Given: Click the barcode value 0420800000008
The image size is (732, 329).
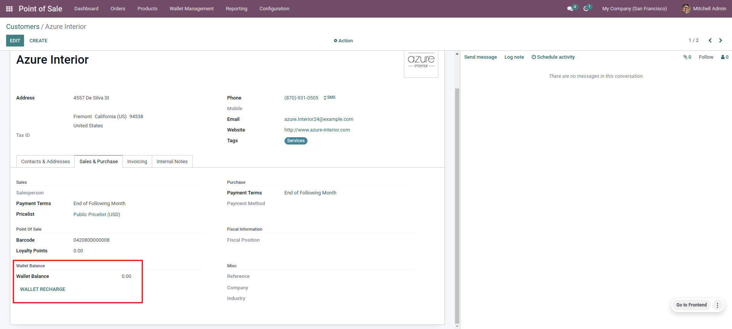Looking at the screenshot, I should 92,240.
